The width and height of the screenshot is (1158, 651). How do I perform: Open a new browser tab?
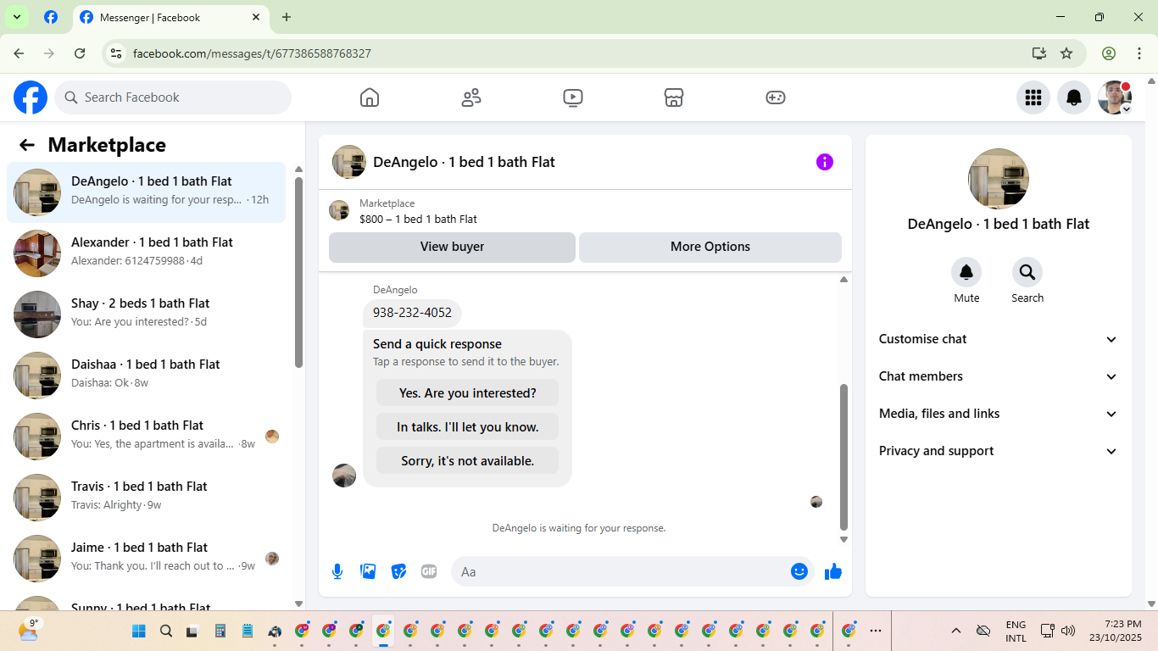click(x=287, y=17)
